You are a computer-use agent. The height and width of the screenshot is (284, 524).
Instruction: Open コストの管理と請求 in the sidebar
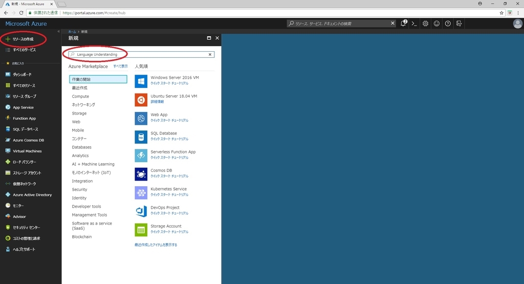tap(27, 238)
